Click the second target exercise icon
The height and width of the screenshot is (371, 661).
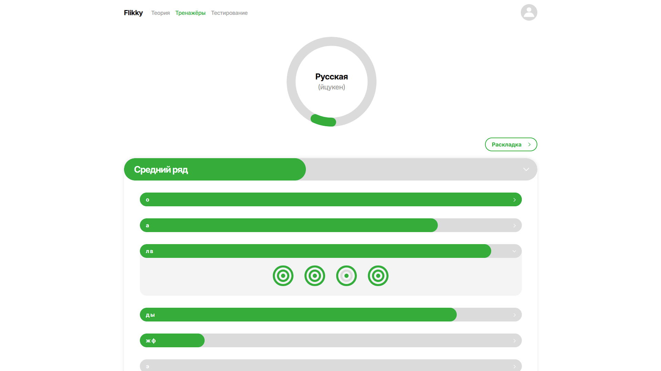pyautogui.click(x=314, y=276)
